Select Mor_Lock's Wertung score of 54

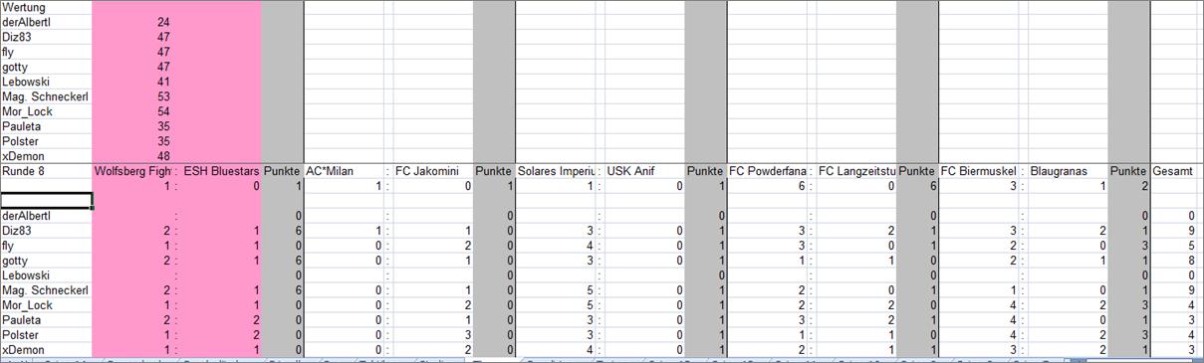pyautogui.click(x=133, y=111)
